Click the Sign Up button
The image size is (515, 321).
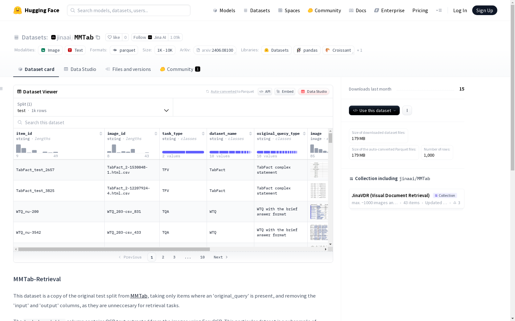pyautogui.click(x=484, y=10)
